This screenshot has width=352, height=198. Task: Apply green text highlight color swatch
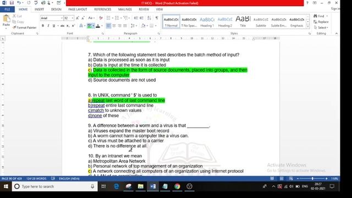point(89,26)
